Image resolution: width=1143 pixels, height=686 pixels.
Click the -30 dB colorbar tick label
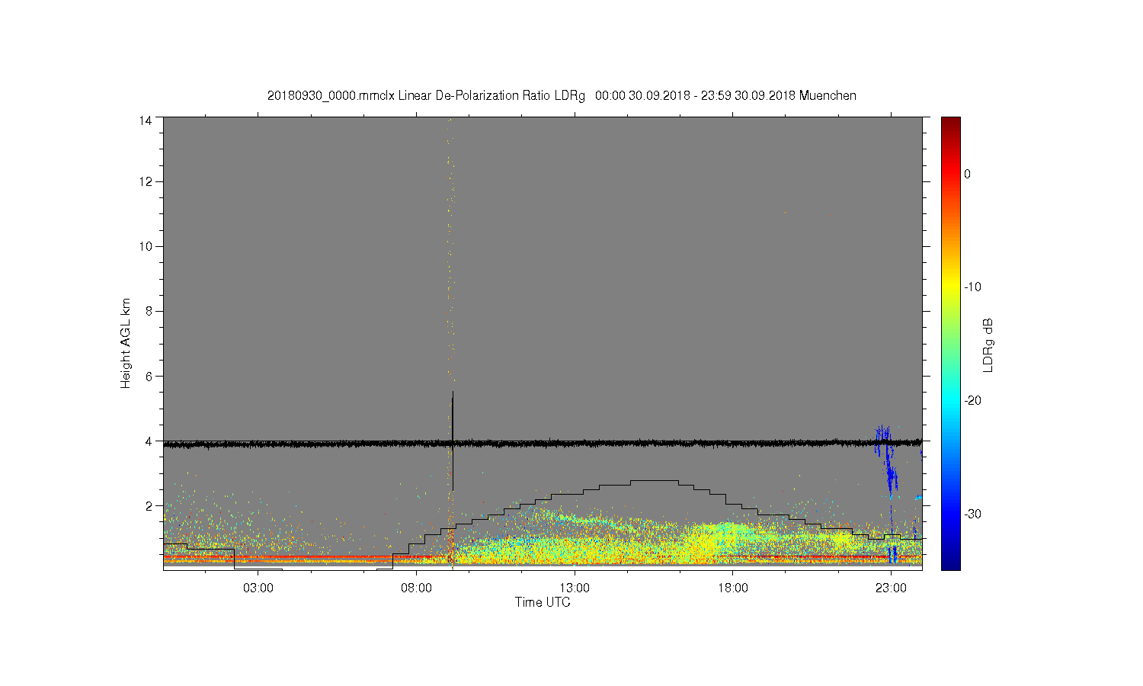972,514
